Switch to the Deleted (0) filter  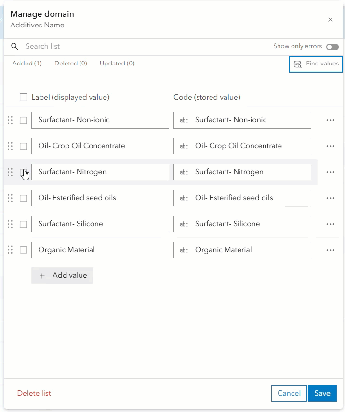[70, 64]
